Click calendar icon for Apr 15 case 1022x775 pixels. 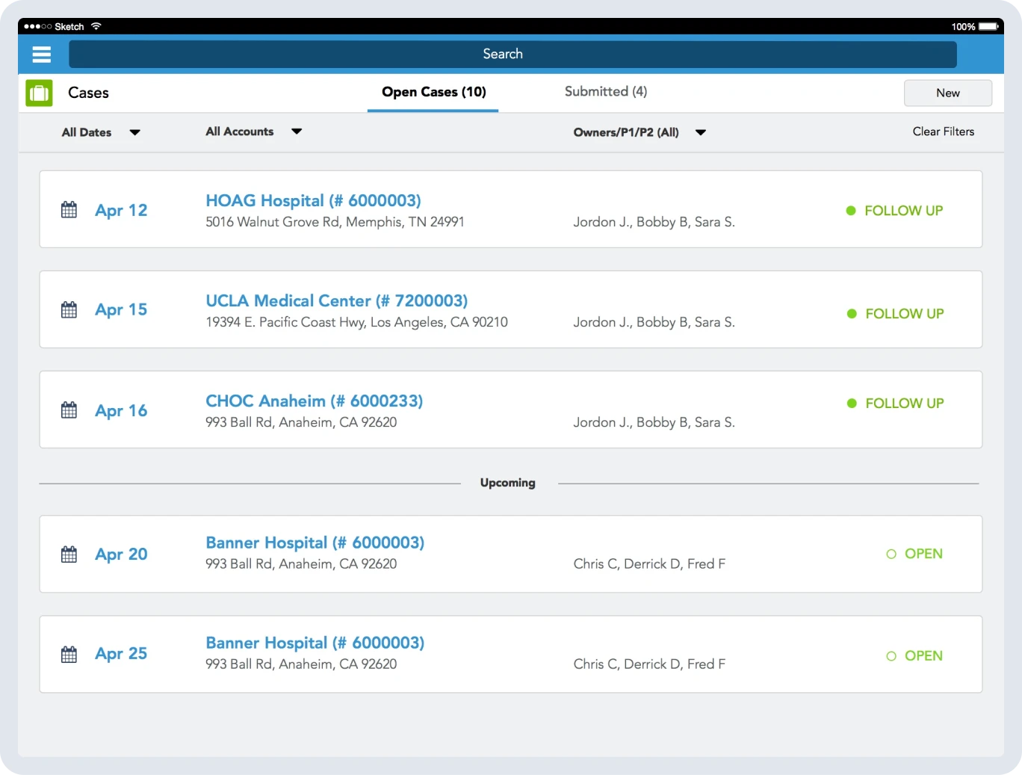tap(69, 309)
